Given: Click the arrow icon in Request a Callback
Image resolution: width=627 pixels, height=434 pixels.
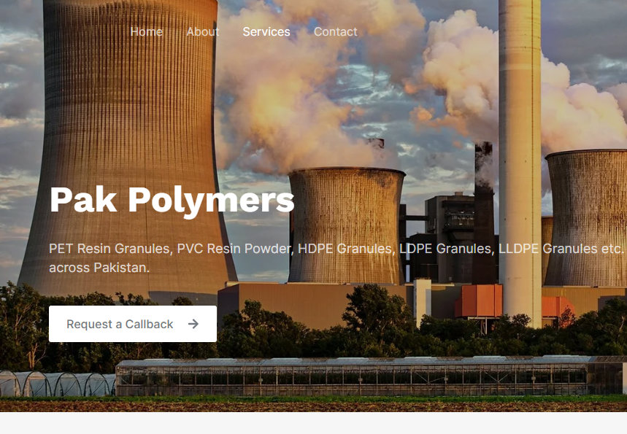Looking at the screenshot, I should pyautogui.click(x=193, y=324).
